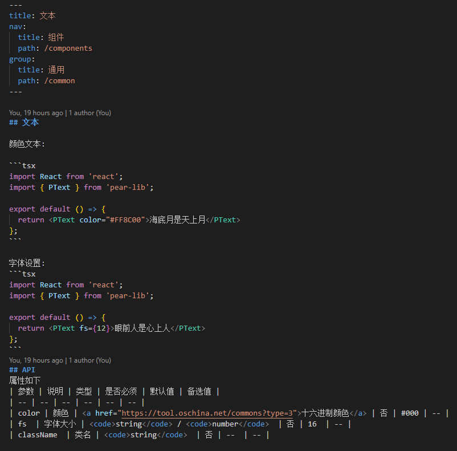Click the CodeLens above '## API' heading
The width and height of the screenshot is (457, 451).
pyautogui.click(x=60, y=360)
